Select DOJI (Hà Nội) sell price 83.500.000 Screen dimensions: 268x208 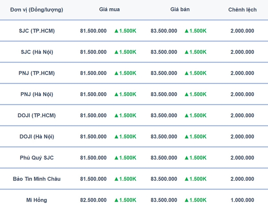click(x=164, y=137)
